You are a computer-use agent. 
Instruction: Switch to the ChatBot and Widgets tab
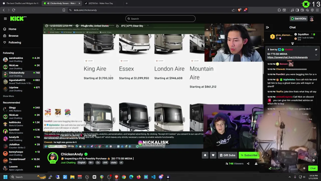click(21, 3)
